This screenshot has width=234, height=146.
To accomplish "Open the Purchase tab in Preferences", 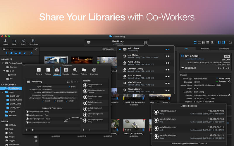I will [94, 71].
